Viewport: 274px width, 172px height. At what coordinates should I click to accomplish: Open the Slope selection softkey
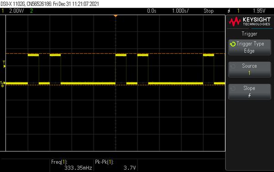[x=249, y=92]
